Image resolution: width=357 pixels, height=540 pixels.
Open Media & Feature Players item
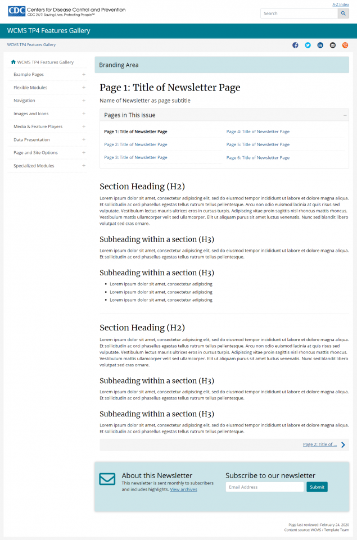point(38,126)
